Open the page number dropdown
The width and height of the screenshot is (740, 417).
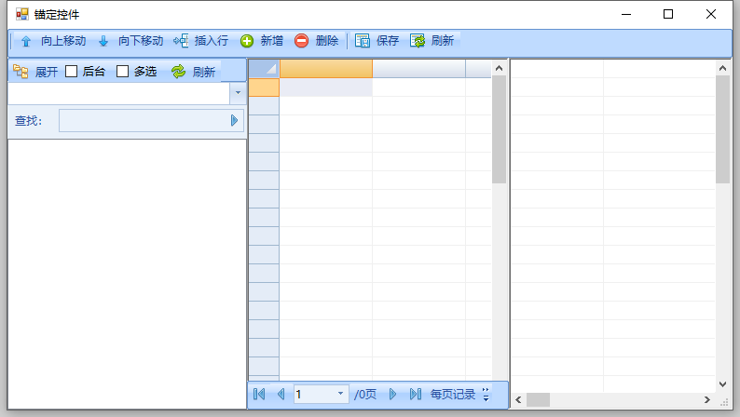point(340,394)
